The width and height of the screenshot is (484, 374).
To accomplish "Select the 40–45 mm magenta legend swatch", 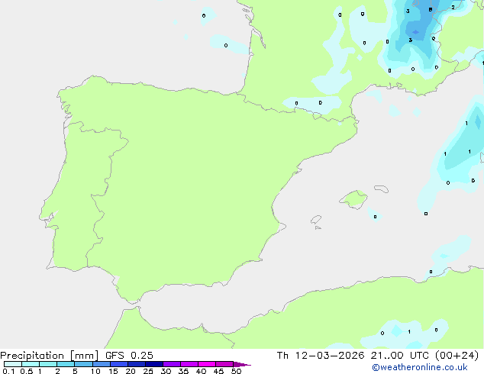I will point(207,364).
